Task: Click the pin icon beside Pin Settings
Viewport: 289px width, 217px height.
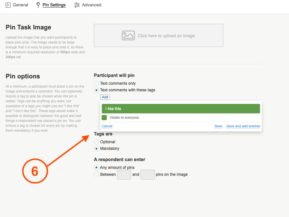Action: 38,5
